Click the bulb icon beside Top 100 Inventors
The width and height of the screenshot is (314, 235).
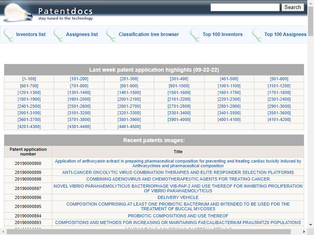click(195, 34)
